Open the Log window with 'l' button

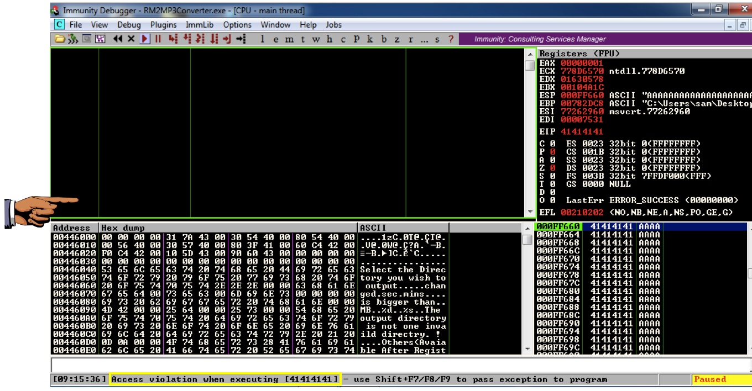click(263, 39)
